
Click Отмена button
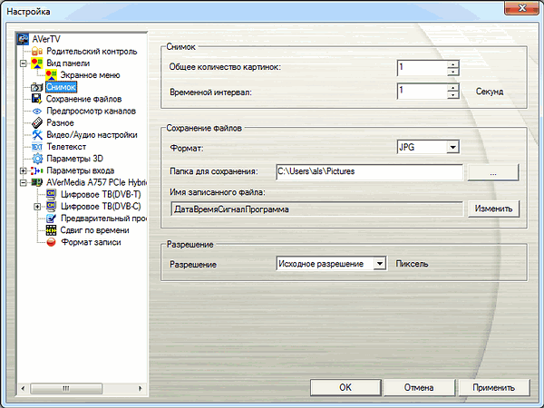point(419,387)
